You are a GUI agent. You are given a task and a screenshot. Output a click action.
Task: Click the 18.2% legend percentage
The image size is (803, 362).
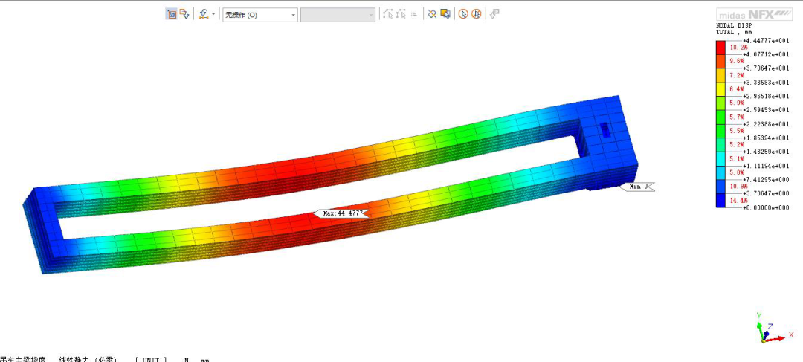738,47
